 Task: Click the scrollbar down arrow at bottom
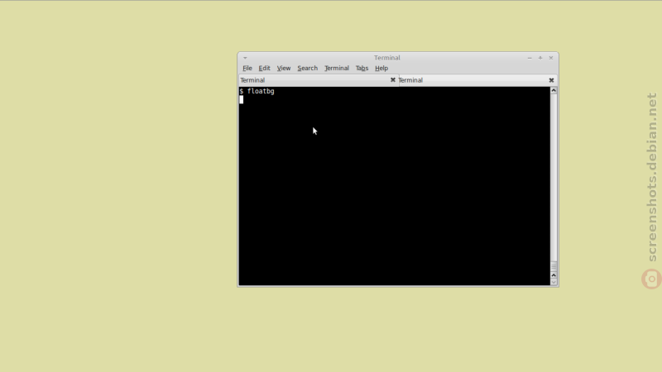coord(554,282)
